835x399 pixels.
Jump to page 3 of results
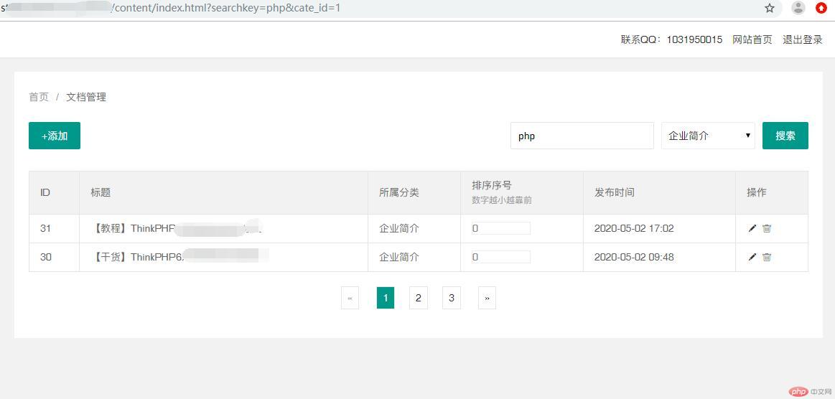tap(451, 298)
